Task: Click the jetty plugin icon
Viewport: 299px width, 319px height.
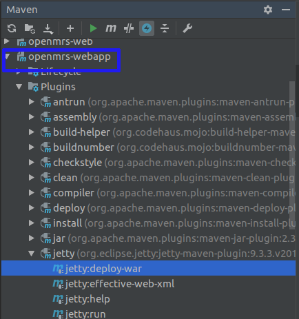Action: (45, 254)
